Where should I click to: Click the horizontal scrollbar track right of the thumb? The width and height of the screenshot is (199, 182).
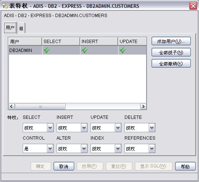tap(103, 107)
